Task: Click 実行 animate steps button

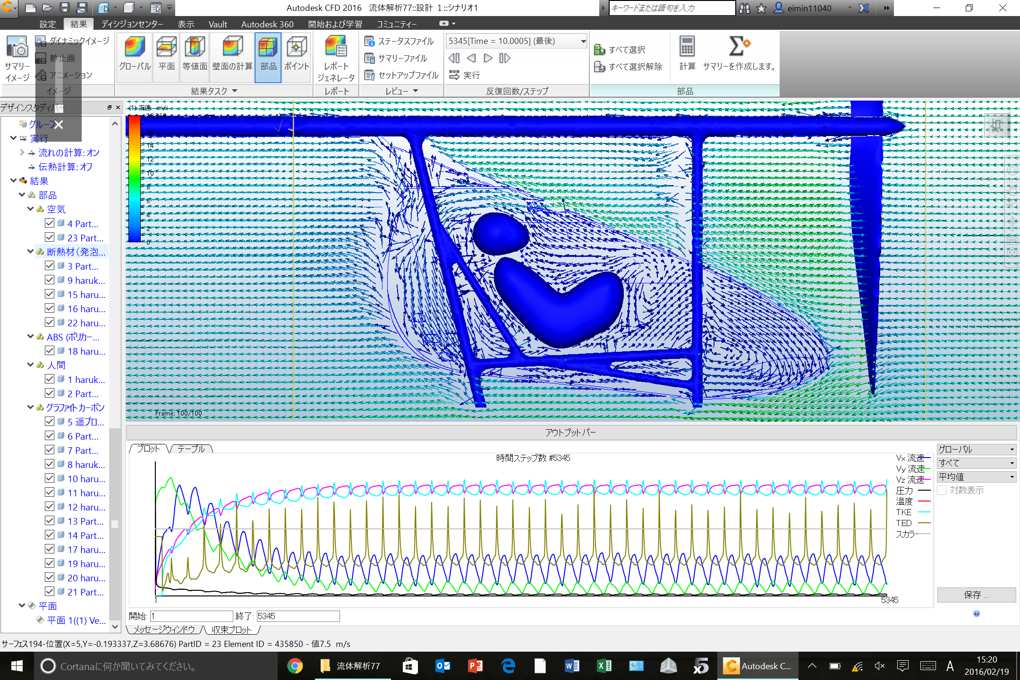Action: 465,75
